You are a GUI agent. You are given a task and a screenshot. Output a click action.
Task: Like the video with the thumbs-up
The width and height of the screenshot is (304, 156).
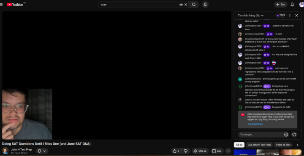[176, 151]
